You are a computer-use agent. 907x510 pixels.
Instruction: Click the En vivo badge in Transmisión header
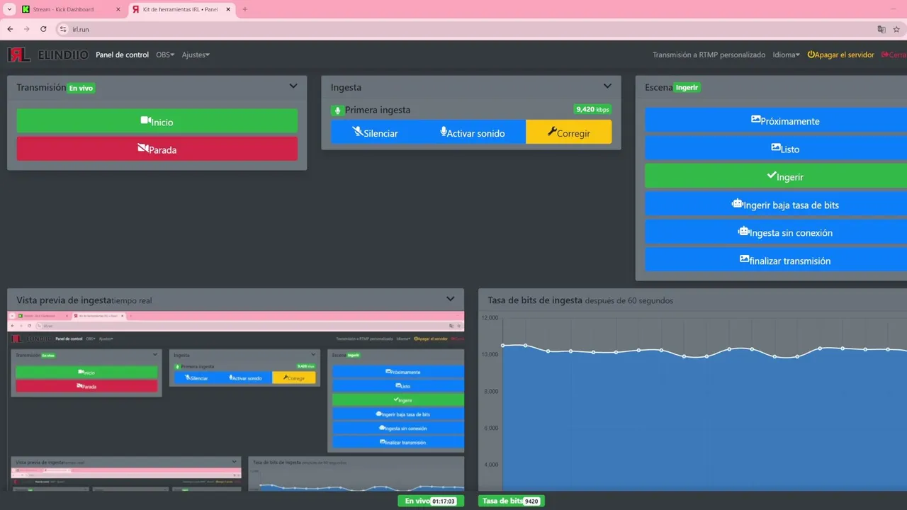[x=81, y=88]
